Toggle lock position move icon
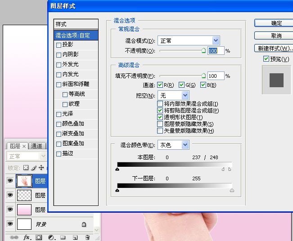The height and width of the screenshot is (241, 293). [41, 167]
